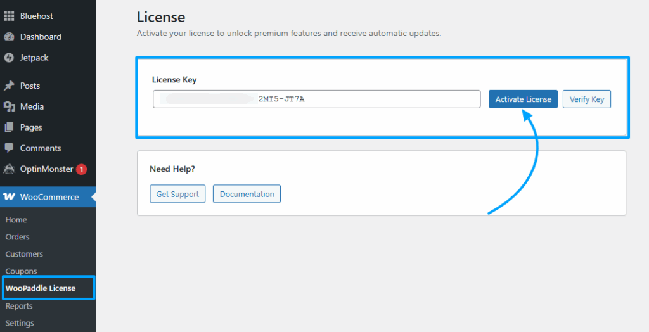Screen dimensions: 649x332
Task: Click the Posts pushpin icon
Action: [x=9, y=86]
